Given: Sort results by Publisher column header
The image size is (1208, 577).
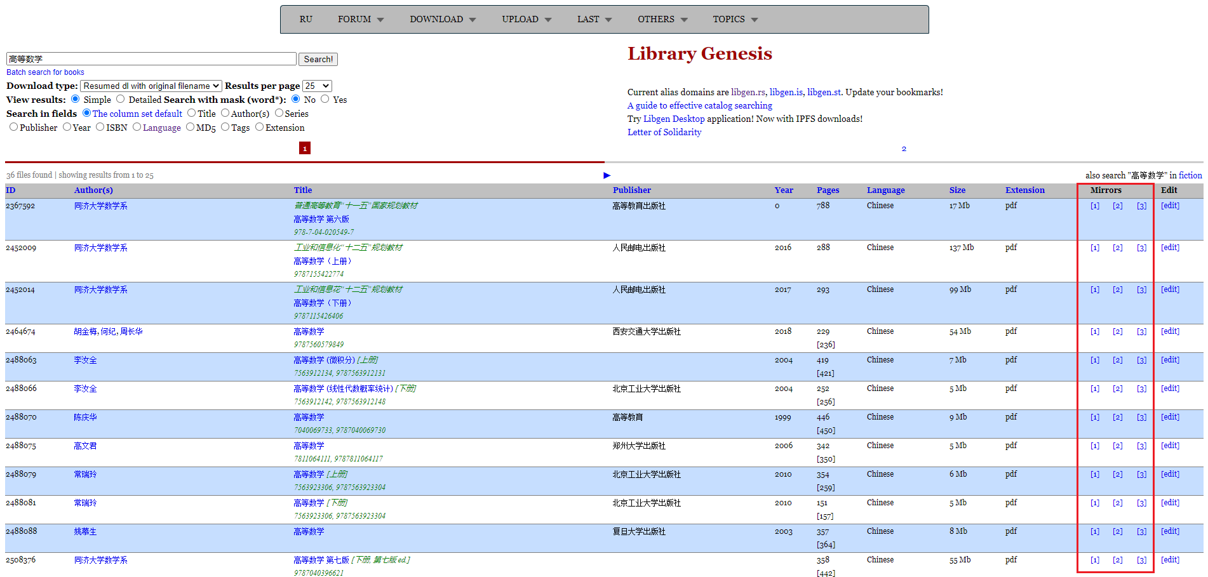Looking at the screenshot, I should point(631,190).
